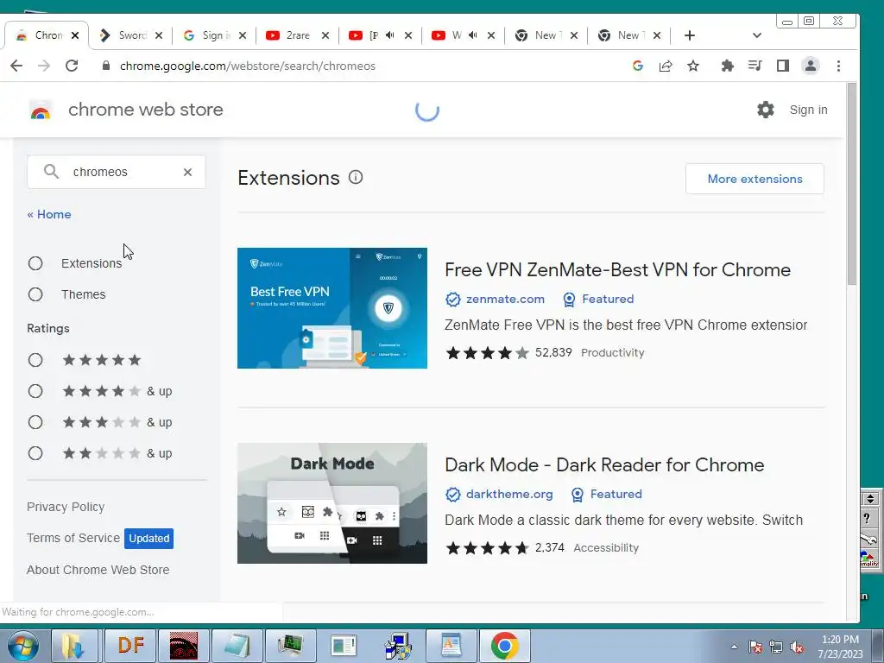Click the chrome web store logo

coord(41,110)
